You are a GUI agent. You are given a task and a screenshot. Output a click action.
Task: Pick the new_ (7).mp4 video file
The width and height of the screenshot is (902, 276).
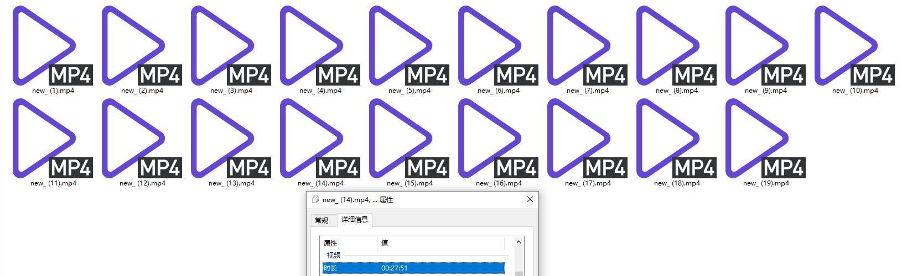pyautogui.click(x=587, y=46)
